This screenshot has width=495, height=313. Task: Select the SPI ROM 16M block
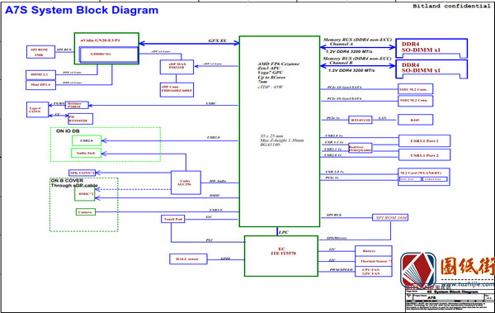click(x=390, y=217)
